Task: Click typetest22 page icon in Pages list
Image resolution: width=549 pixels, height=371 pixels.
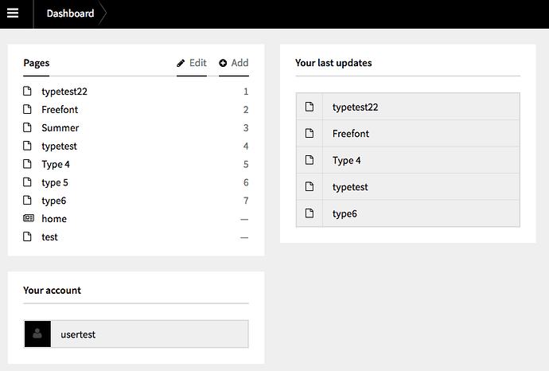Action: point(29,92)
